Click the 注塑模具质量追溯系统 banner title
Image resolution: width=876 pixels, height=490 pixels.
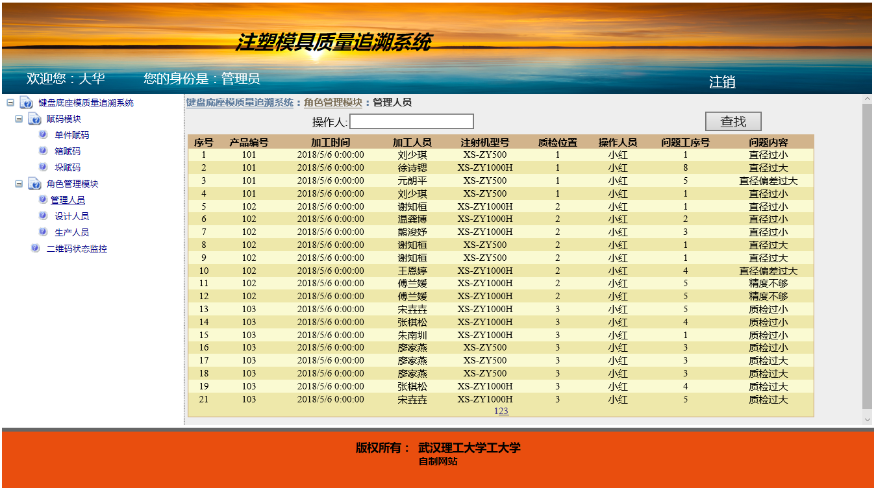click(x=333, y=42)
